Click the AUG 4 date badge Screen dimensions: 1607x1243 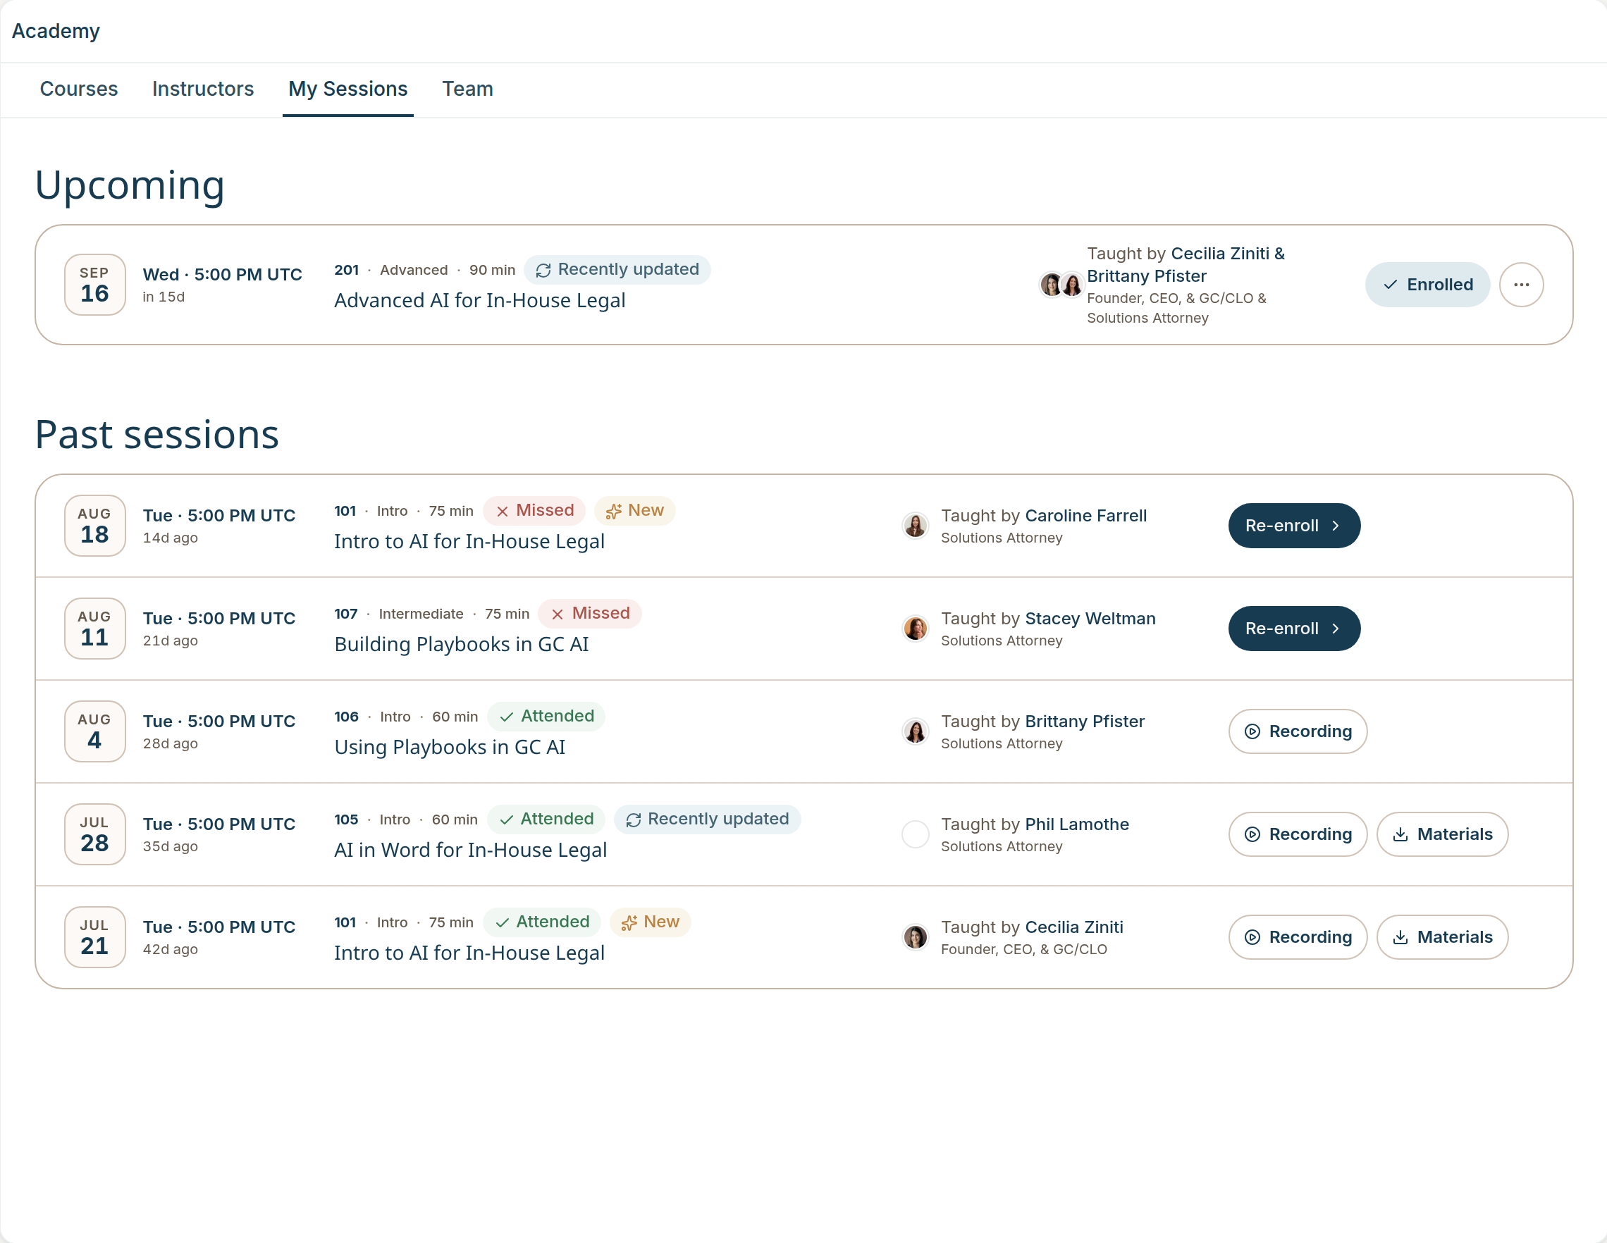(95, 732)
